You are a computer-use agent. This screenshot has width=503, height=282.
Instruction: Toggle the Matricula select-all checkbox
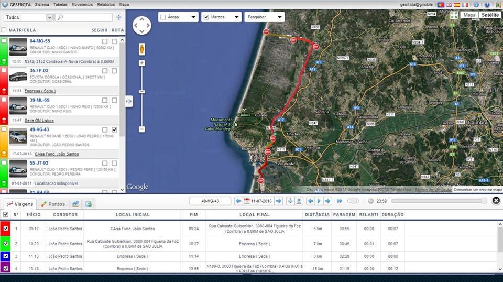[x=4, y=30]
